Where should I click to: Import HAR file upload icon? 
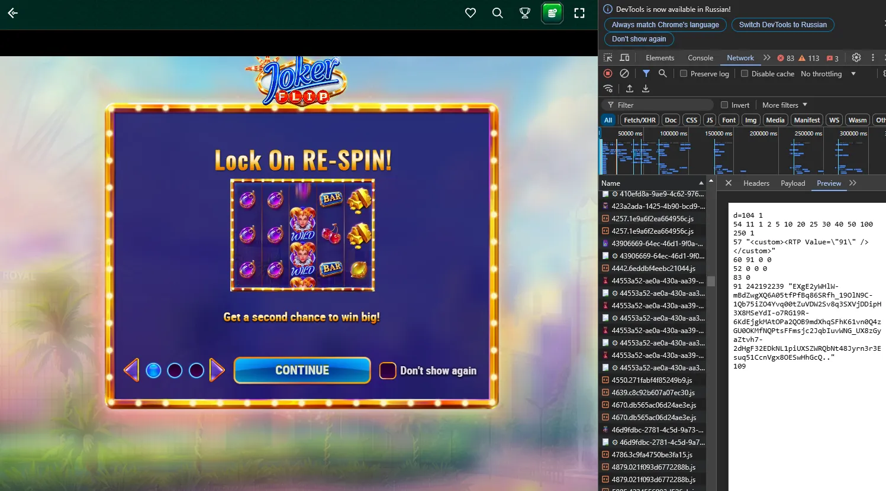(630, 88)
